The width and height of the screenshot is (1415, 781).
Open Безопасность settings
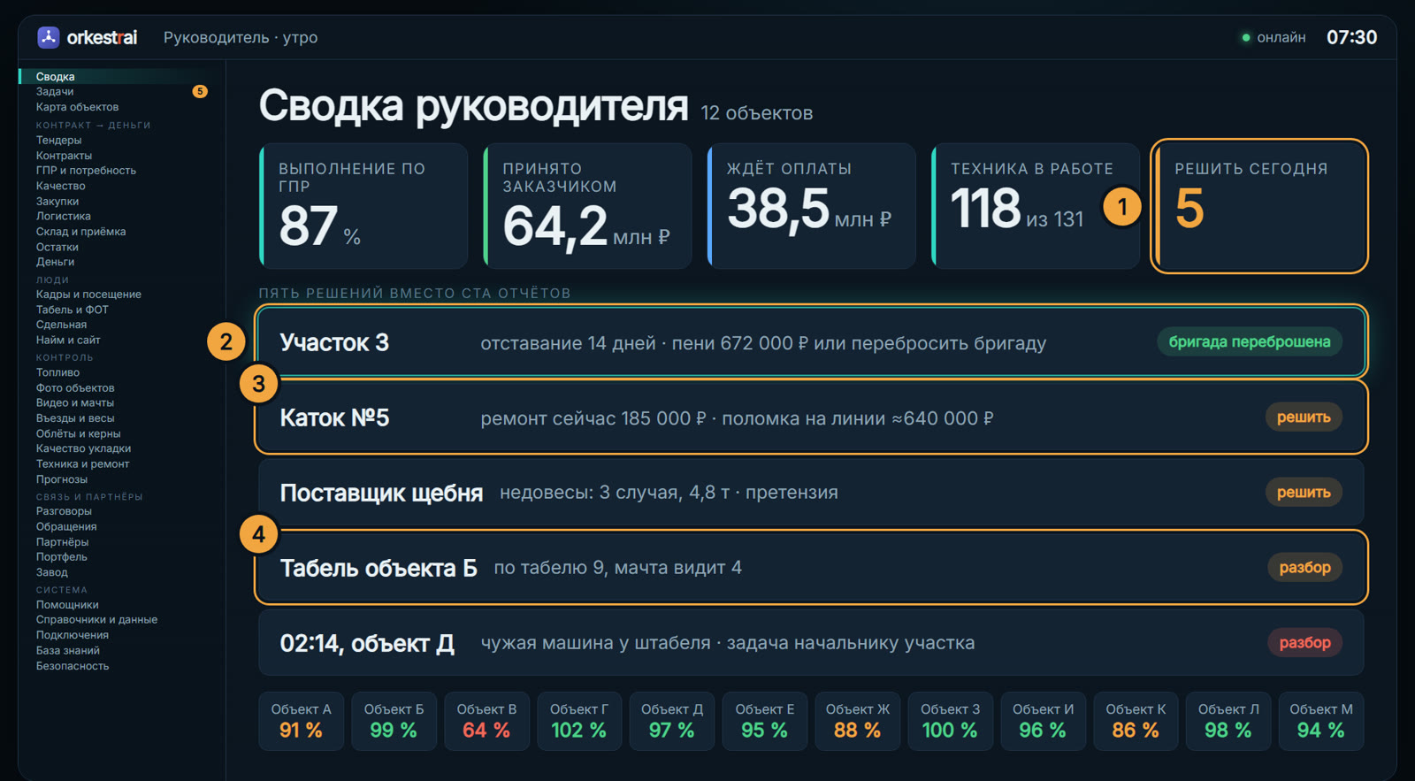[x=73, y=666]
